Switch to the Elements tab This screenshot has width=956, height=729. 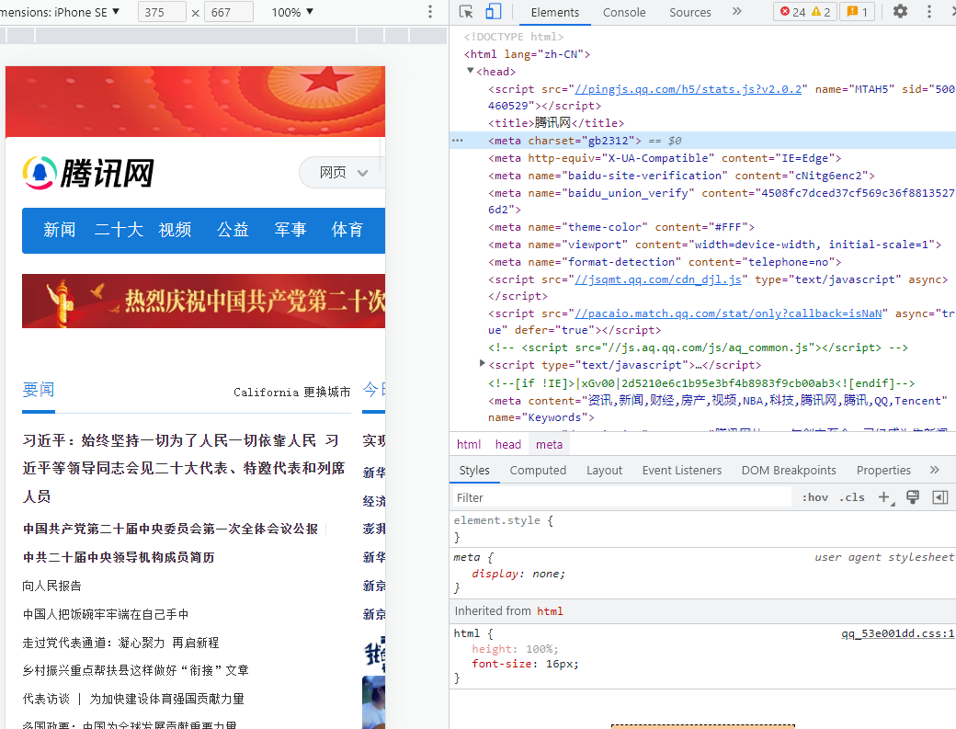[555, 12]
